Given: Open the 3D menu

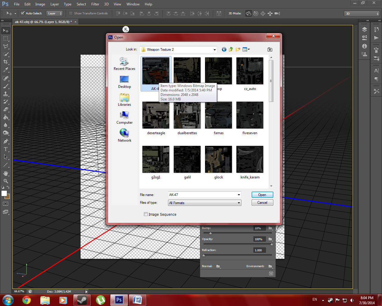Looking at the screenshot, I should click(x=106, y=4).
